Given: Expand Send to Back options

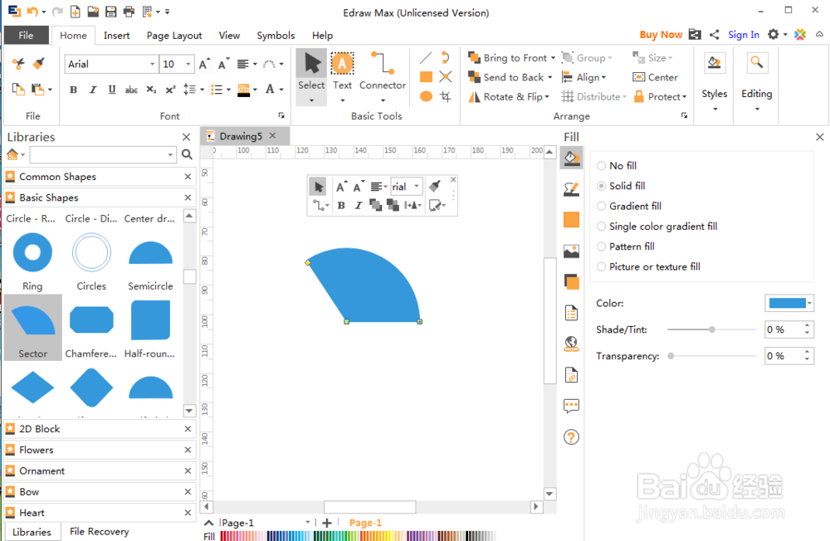Looking at the screenshot, I should 550,77.
